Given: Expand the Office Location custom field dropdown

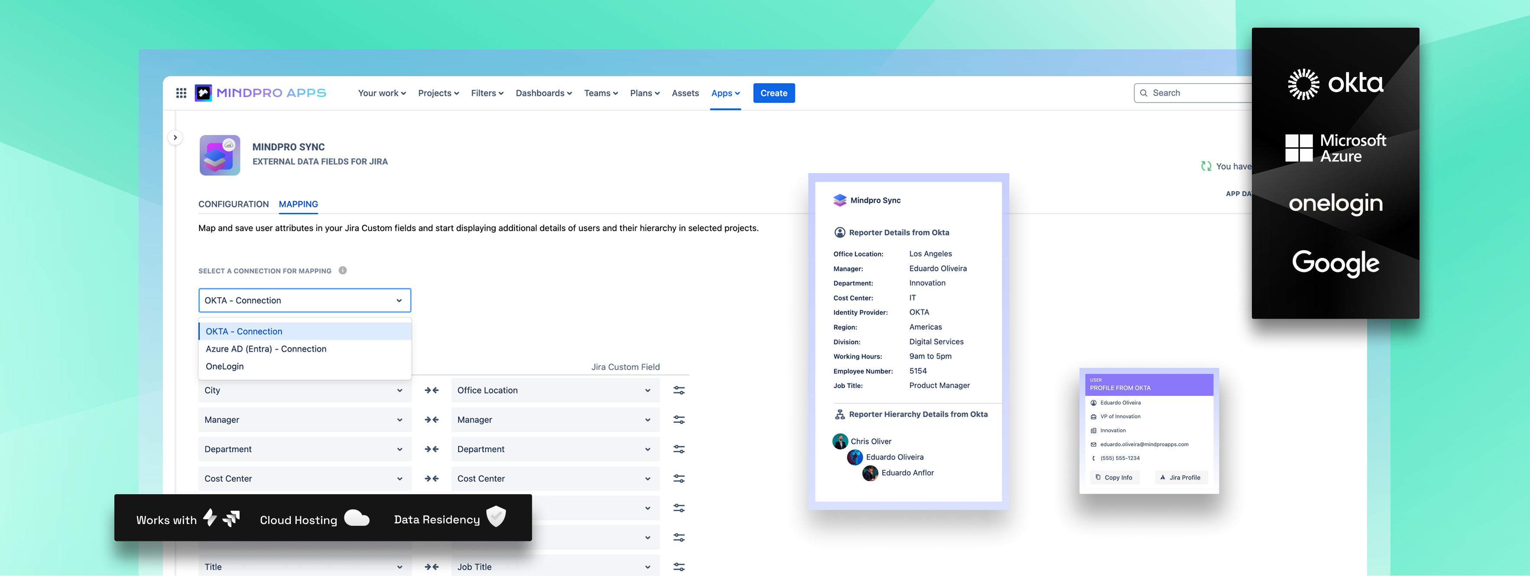Looking at the screenshot, I should coord(555,390).
